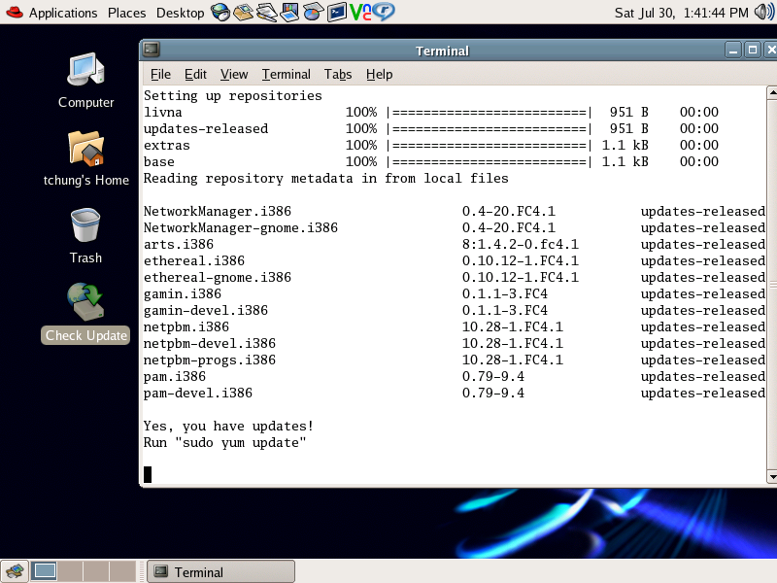Viewport: 777px width, 583px height.
Task: Launch the web browser globe icon
Action: (220, 12)
